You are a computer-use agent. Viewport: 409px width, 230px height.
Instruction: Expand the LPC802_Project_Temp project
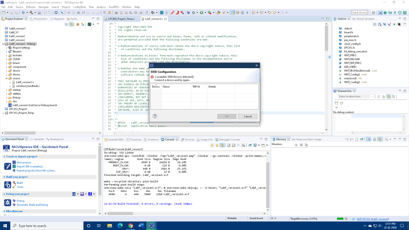(3, 113)
